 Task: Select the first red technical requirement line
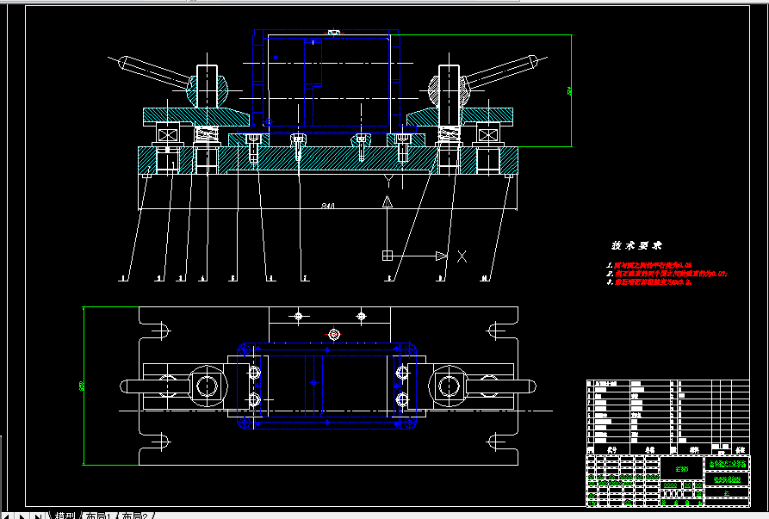(x=649, y=265)
